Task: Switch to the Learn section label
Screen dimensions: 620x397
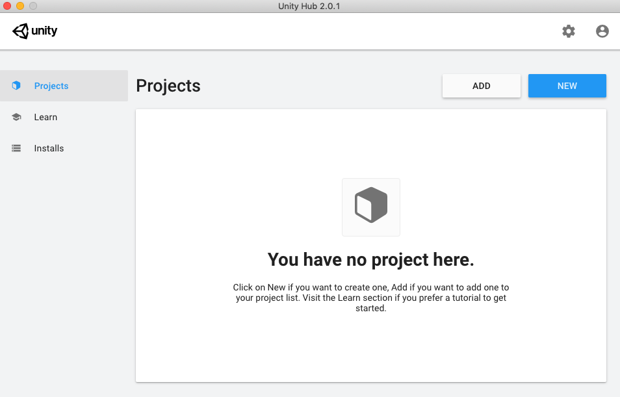Action: (x=45, y=117)
